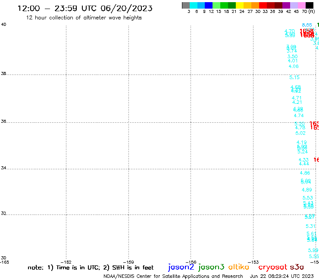
Task: Click the longitude axis label '-165'
Action: 4,262
